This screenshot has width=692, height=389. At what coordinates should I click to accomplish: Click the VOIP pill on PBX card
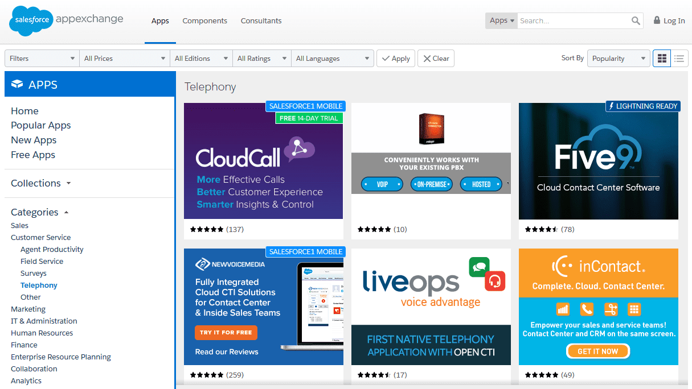[382, 184]
